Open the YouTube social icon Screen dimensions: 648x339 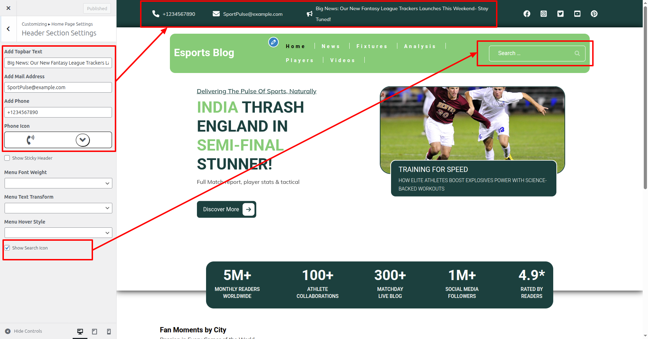tap(577, 14)
